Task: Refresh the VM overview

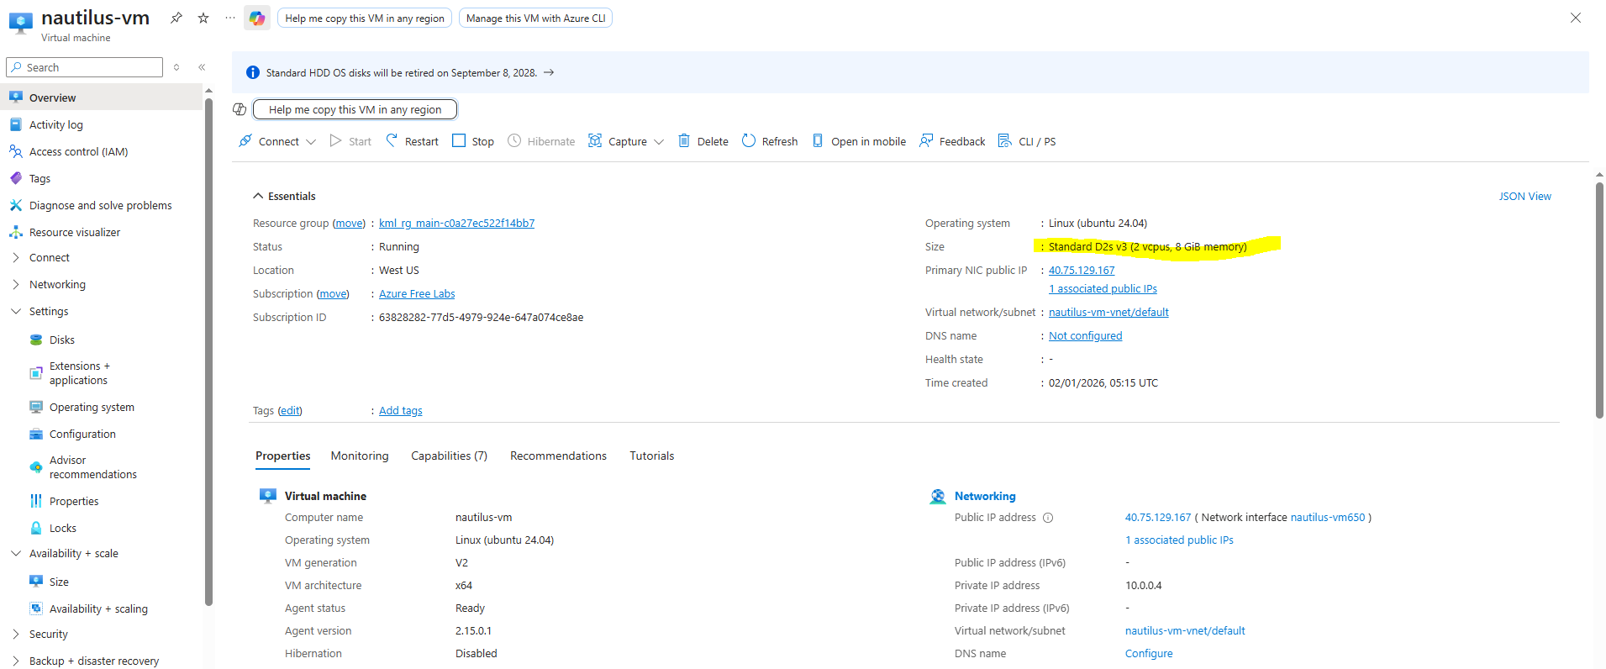Action: pyautogui.click(x=770, y=141)
